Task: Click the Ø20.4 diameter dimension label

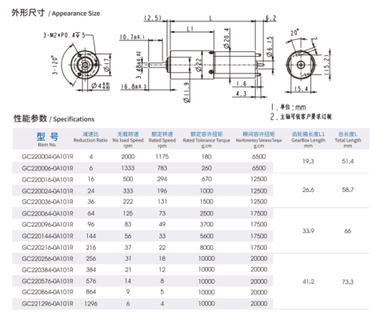Action: [x=226, y=38]
